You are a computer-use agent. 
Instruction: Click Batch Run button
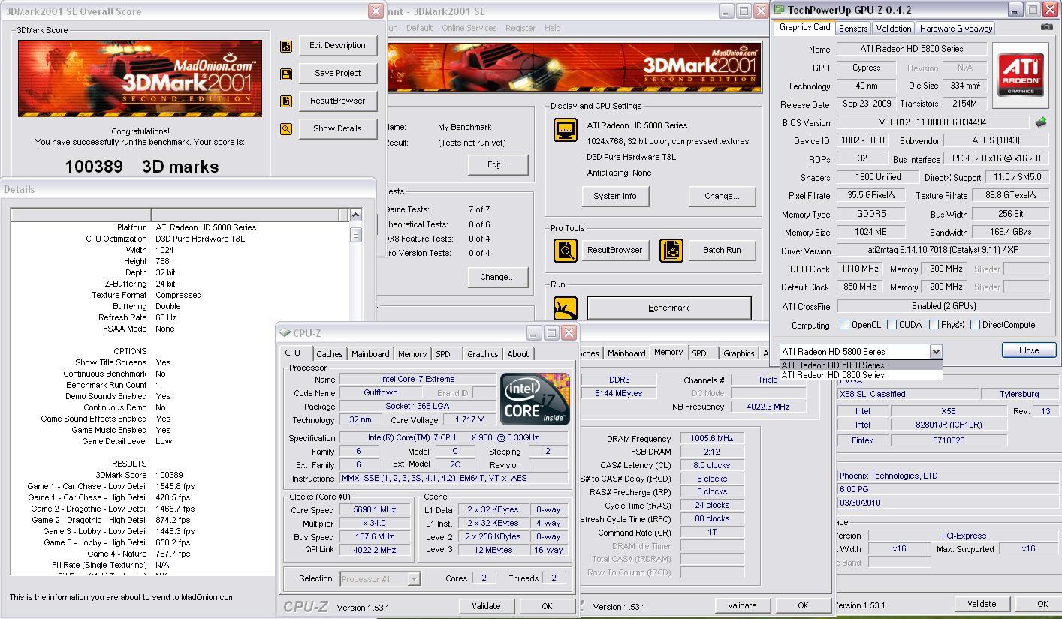pos(721,250)
